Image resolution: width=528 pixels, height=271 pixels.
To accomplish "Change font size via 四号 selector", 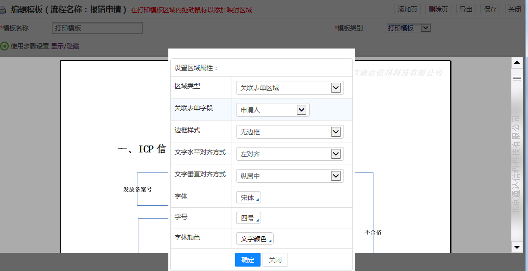I will [x=248, y=218].
